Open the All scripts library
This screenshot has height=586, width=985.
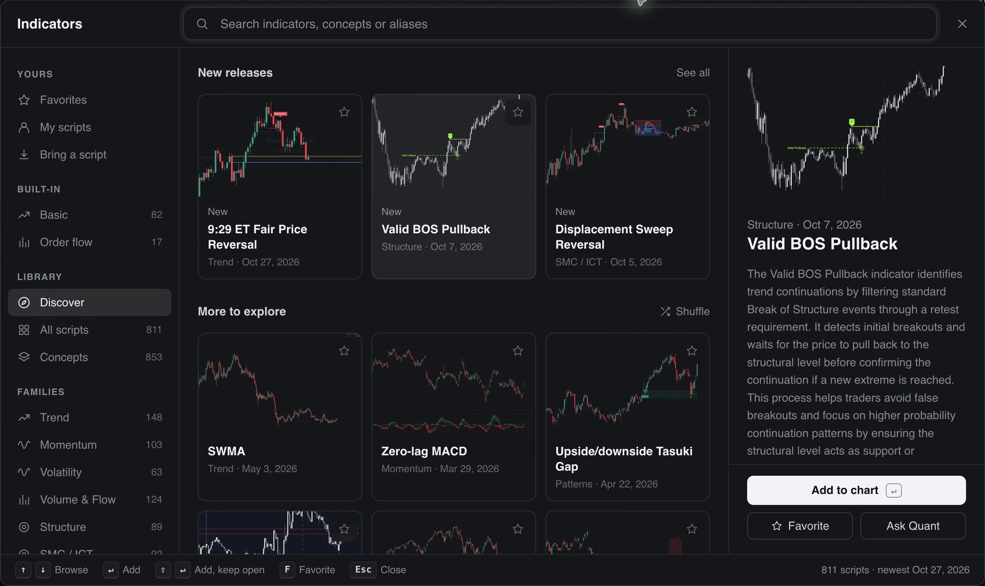(x=89, y=330)
